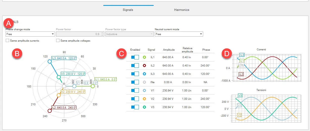Click the V2 orange circle signal icon
This screenshot has width=310, height=131.
point(144,99)
